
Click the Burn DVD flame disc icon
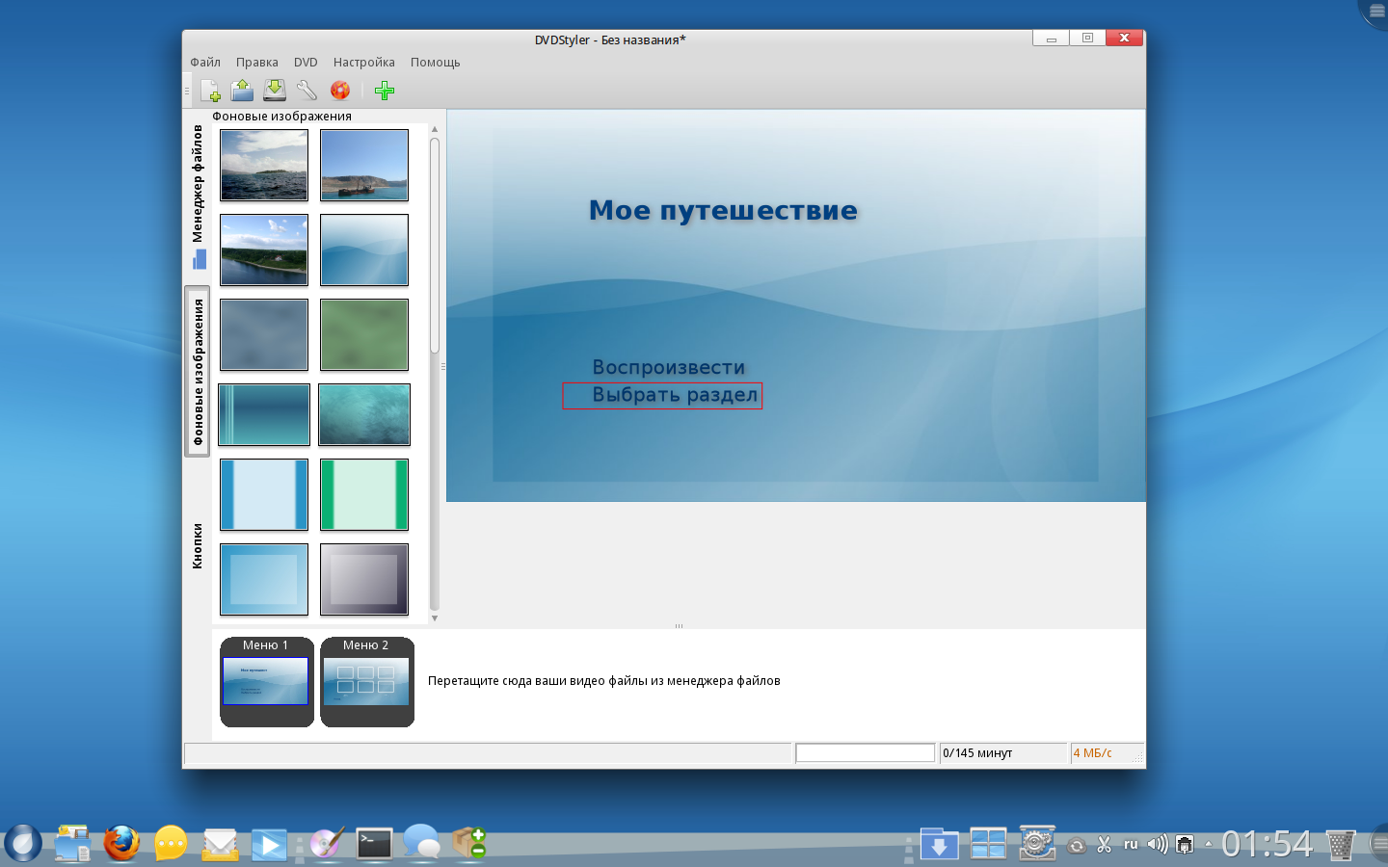pos(340,91)
